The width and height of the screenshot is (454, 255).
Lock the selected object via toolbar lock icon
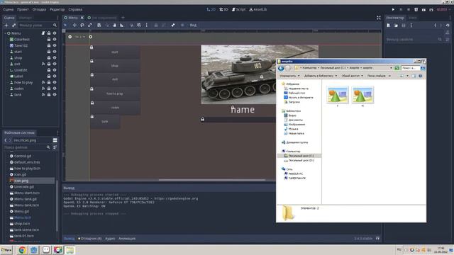(156, 25)
